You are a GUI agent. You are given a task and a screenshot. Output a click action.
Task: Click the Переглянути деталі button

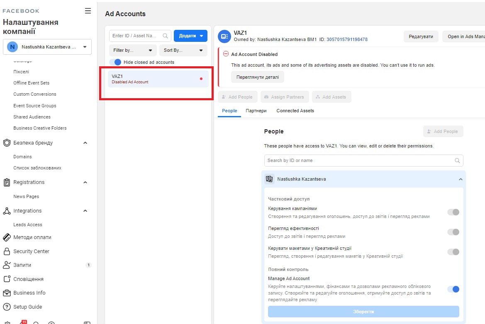[257, 77]
